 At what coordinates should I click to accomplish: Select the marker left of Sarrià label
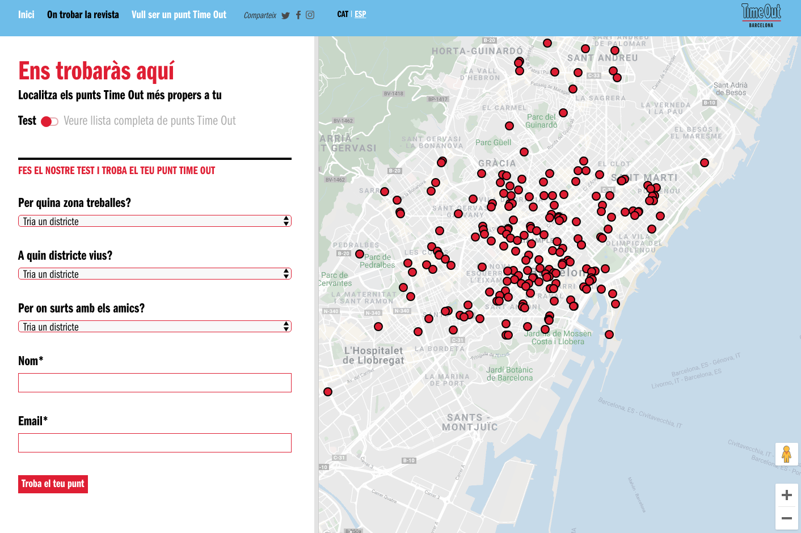[385, 192]
